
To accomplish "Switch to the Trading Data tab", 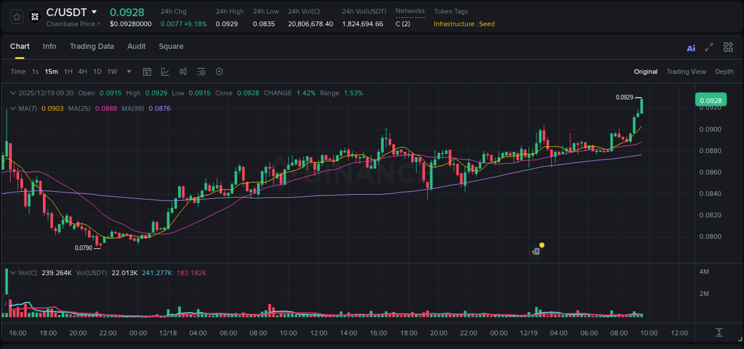I will pos(92,46).
